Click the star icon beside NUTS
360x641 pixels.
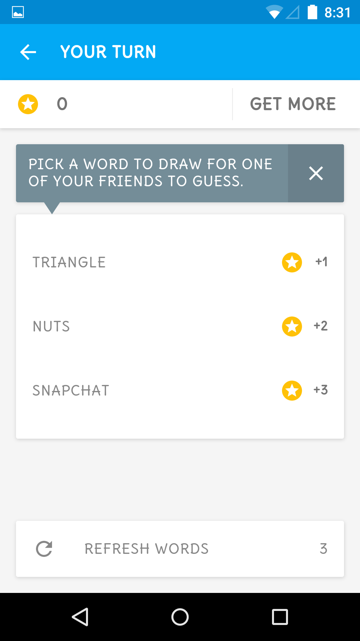[292, 327]
